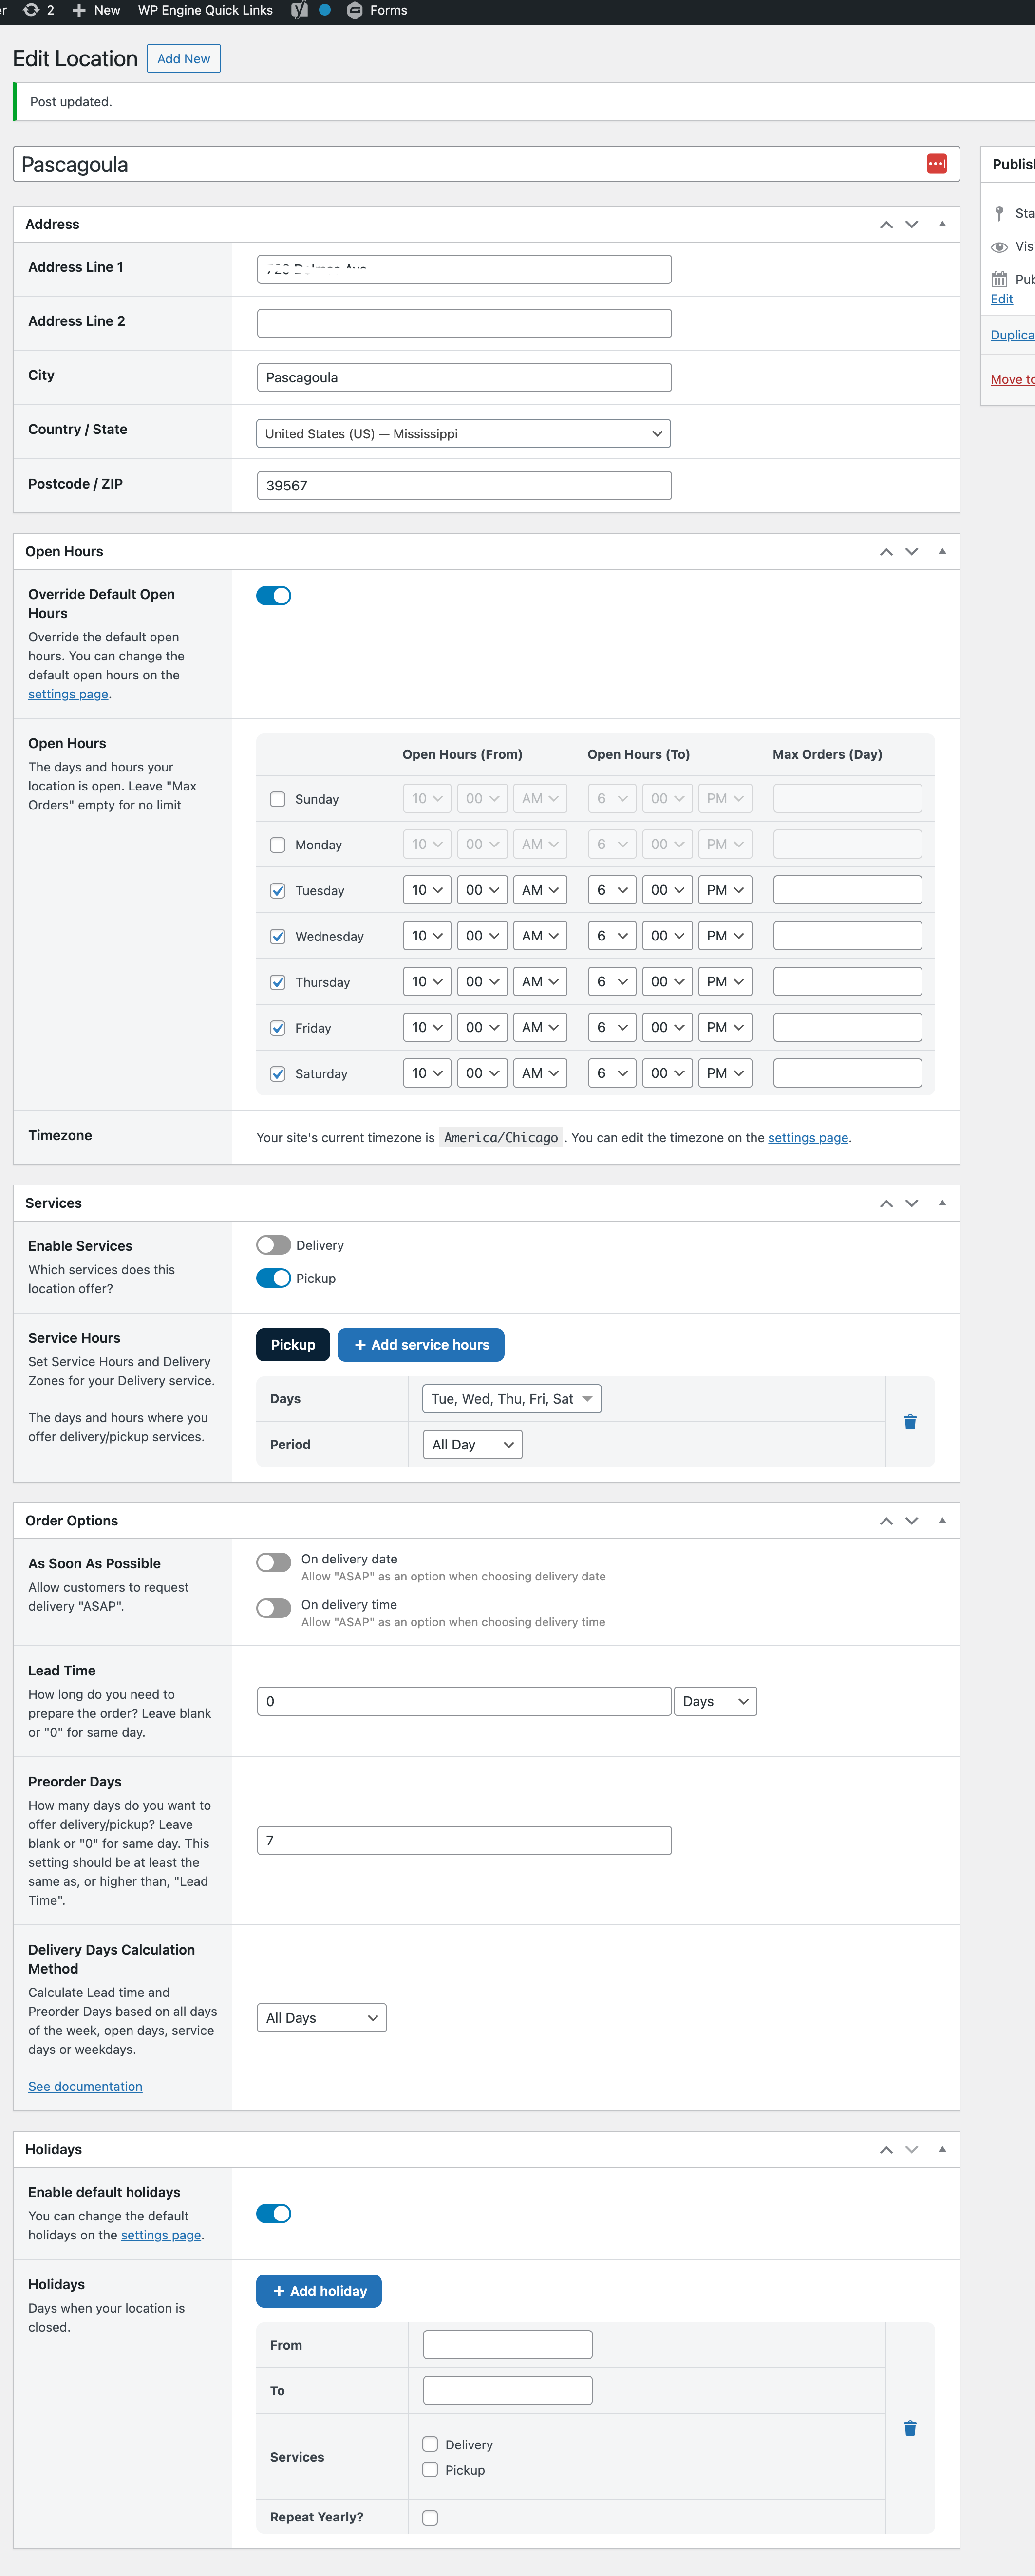Image resolution: width=1035 pixels, height=2576 pixels.
Task: Enable ASAP on delivery time toggle
Action: click(x=274, y=1608)
